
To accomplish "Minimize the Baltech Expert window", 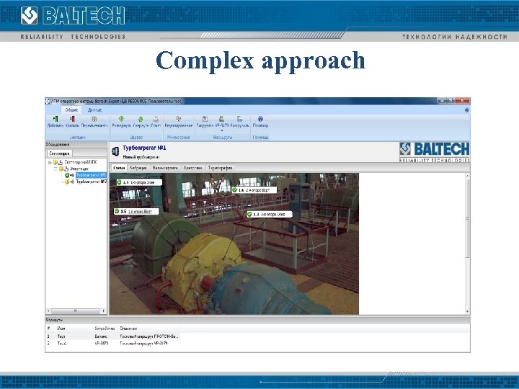I will coord(442,101).
